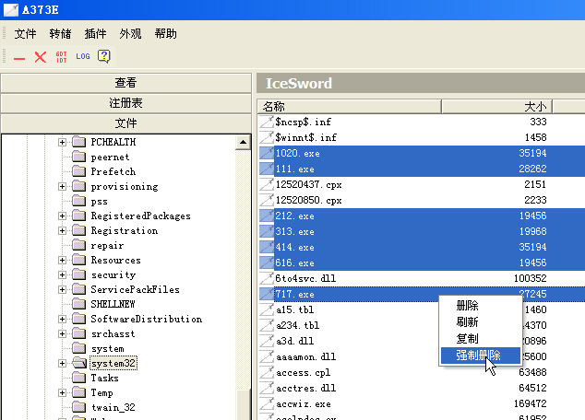Expand the Resources folder node
Viewport: 585px width, 420px height.
63,261
